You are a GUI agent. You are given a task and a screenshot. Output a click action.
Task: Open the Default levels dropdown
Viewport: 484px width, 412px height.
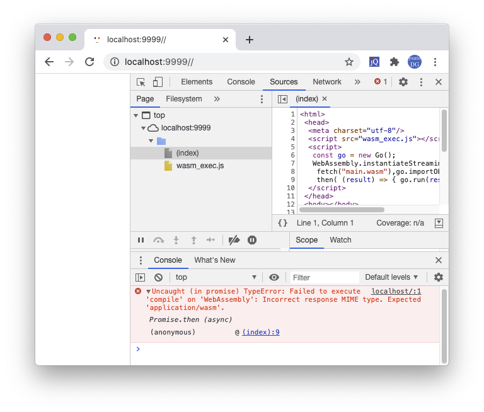pyautogui.click(x=391, y=277)
